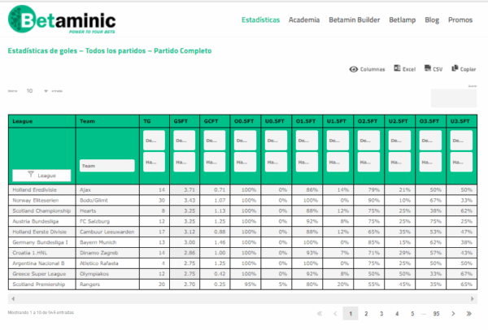
Task: Go to pagination page 5
Action: click(412, 314)
